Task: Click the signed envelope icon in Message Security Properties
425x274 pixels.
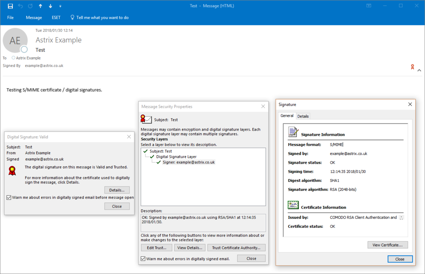Action: tap(146, 119)
